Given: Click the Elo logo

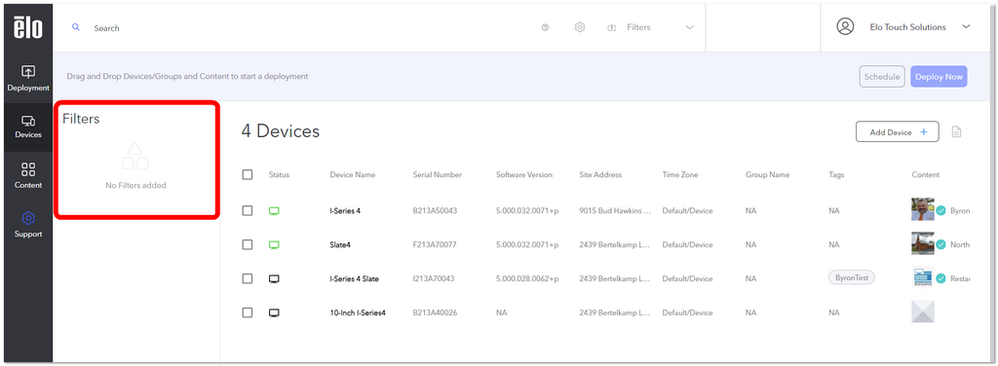Looking at the screenshot, I should (28, 27).
